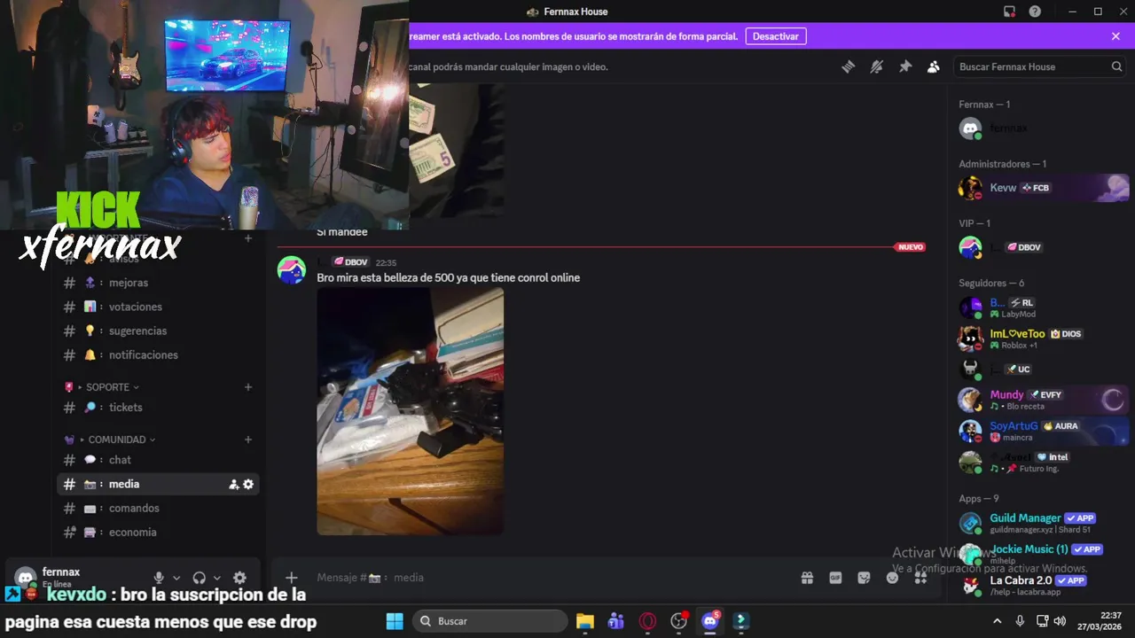Open pinned messages pin icon
The width and height of the screenshot is (1135, 638).
tap(905, 66)
